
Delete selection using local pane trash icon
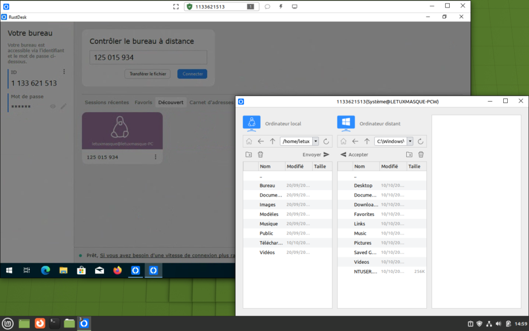(261, 154)
